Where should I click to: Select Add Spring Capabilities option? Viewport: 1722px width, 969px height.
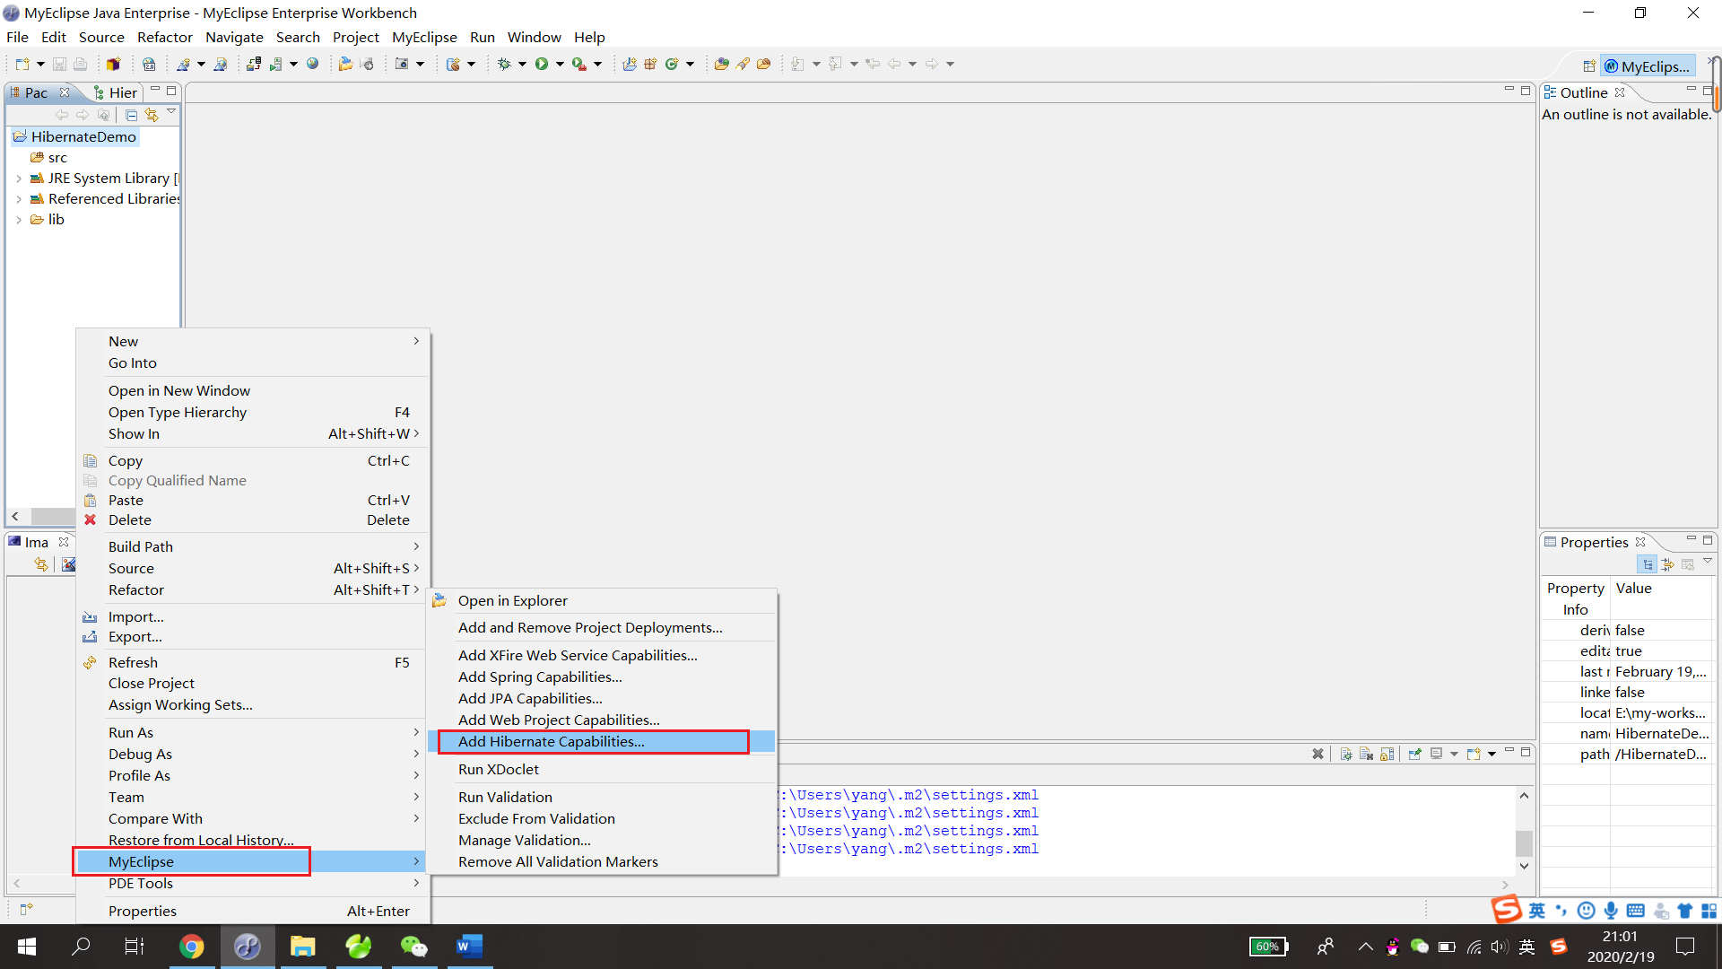point(539,677)
